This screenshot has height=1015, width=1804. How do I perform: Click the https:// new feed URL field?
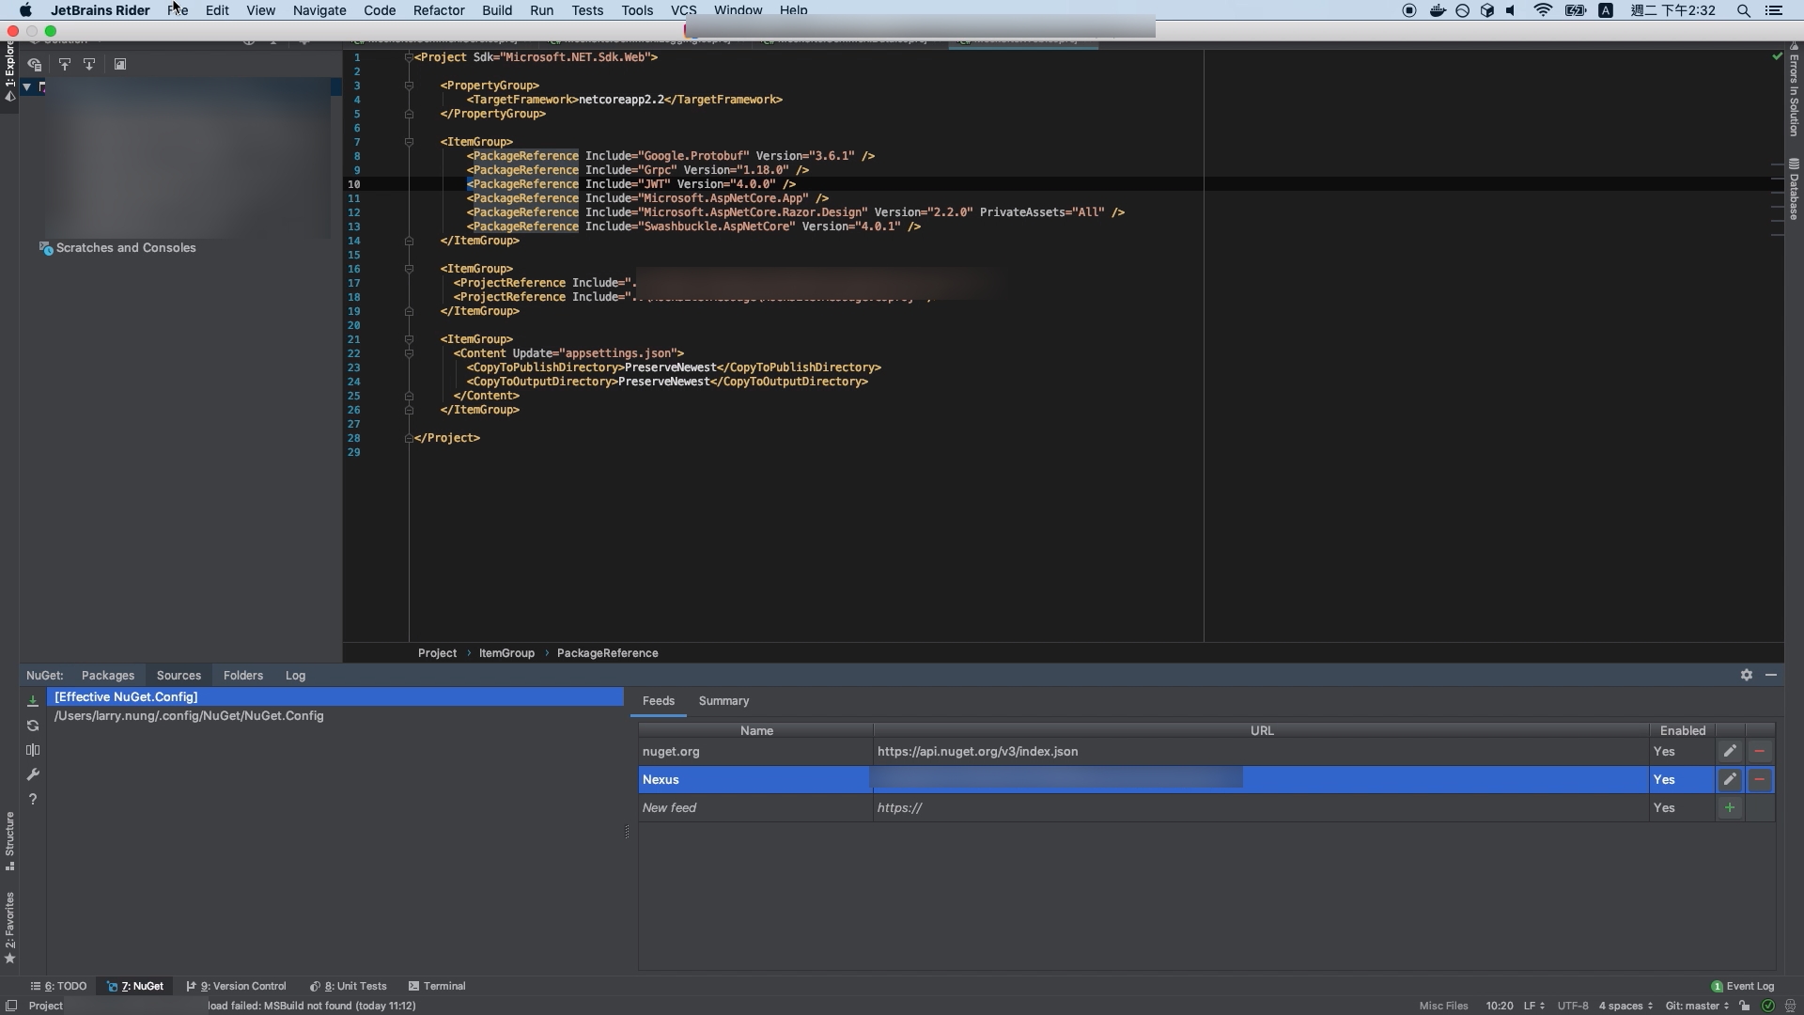point(1261,808)
